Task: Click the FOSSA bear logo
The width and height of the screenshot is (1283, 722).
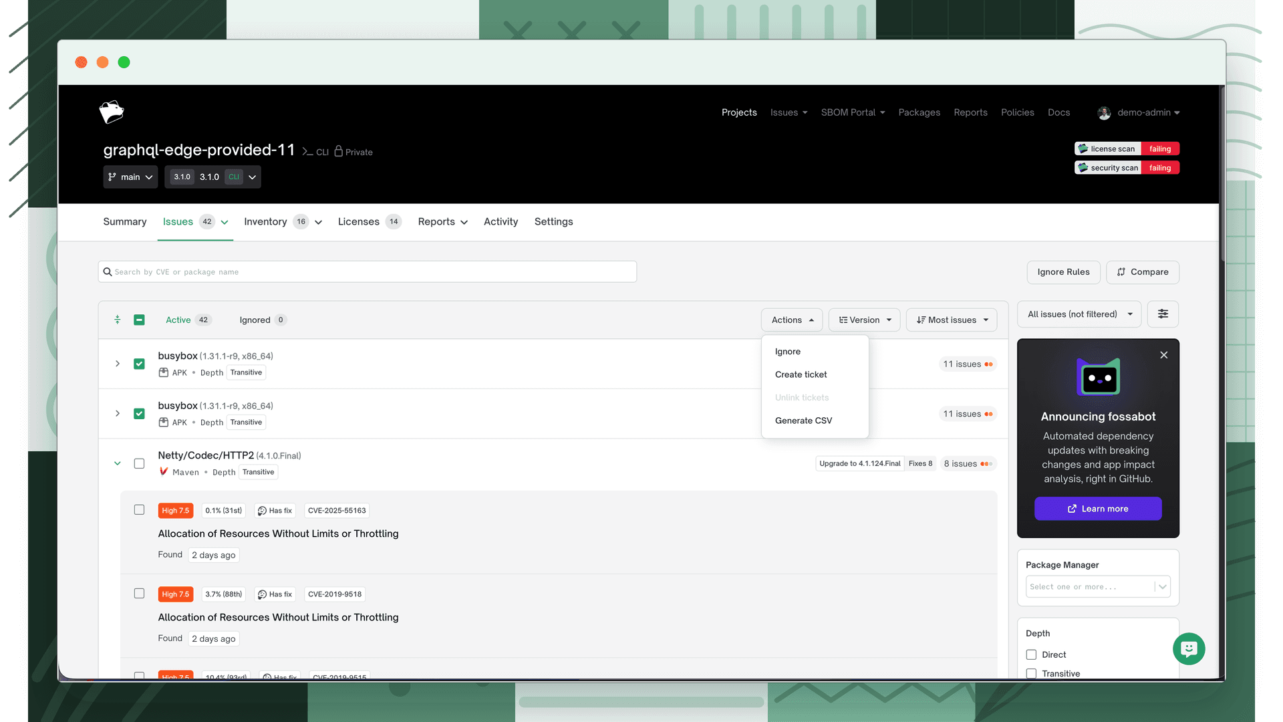Action: click(112, 112)
